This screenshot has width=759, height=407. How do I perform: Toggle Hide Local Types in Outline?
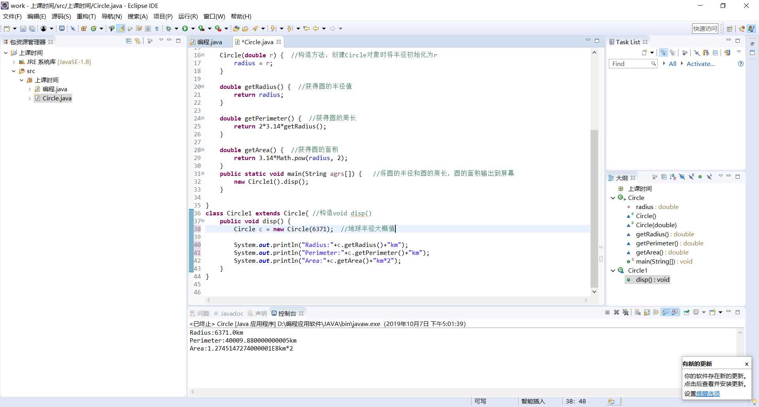click(x=710, y=177)
